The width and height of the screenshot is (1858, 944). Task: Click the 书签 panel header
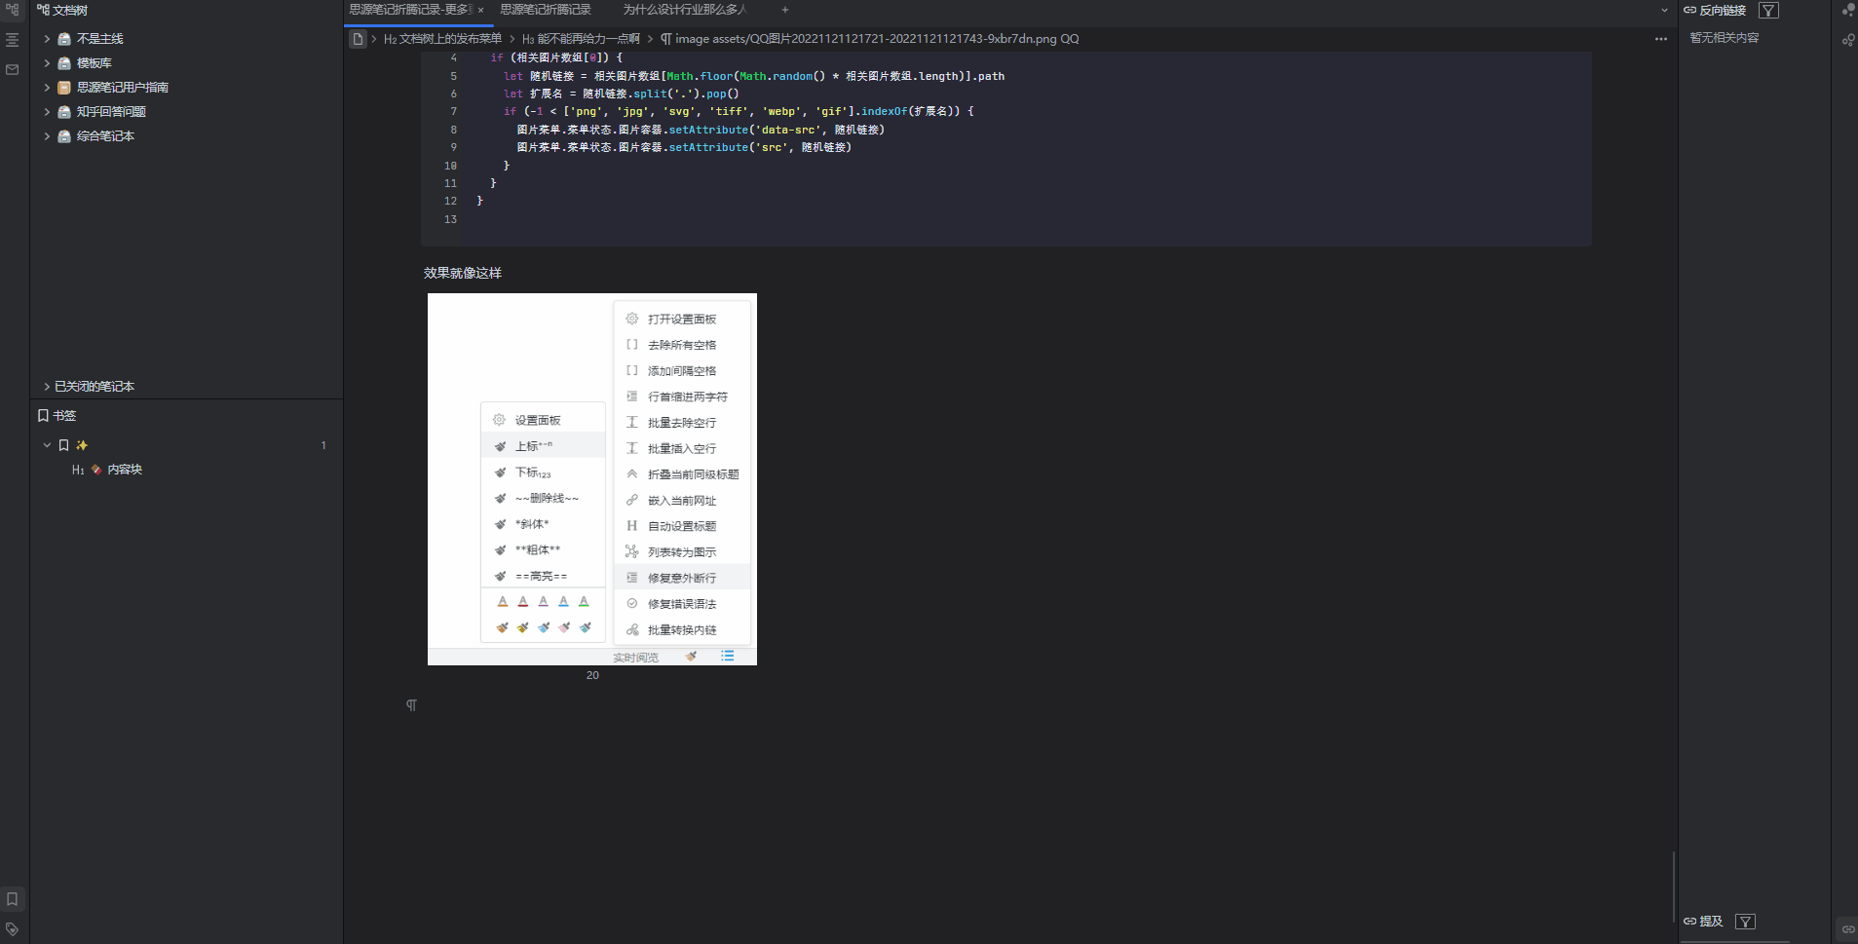pyautogui.click(x=57, y=416)
